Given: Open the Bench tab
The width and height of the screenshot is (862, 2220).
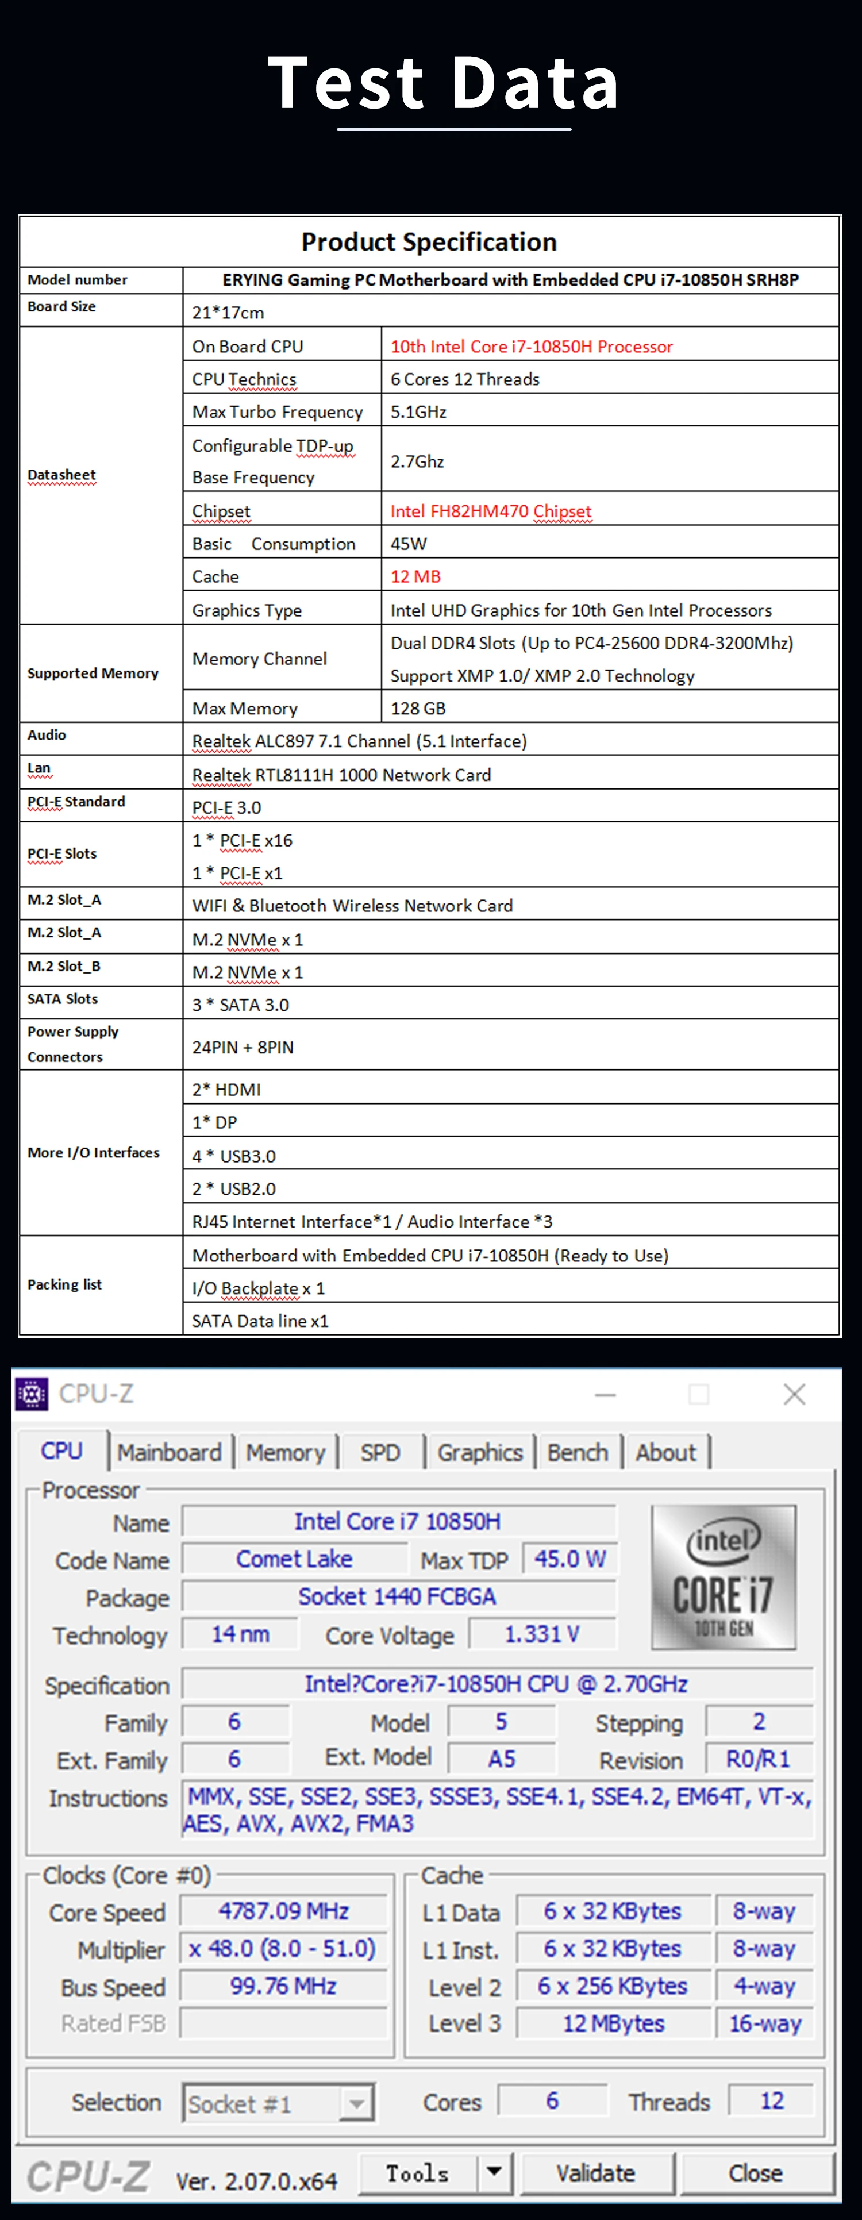Looking at the screenshot, I should (578, 1452).
